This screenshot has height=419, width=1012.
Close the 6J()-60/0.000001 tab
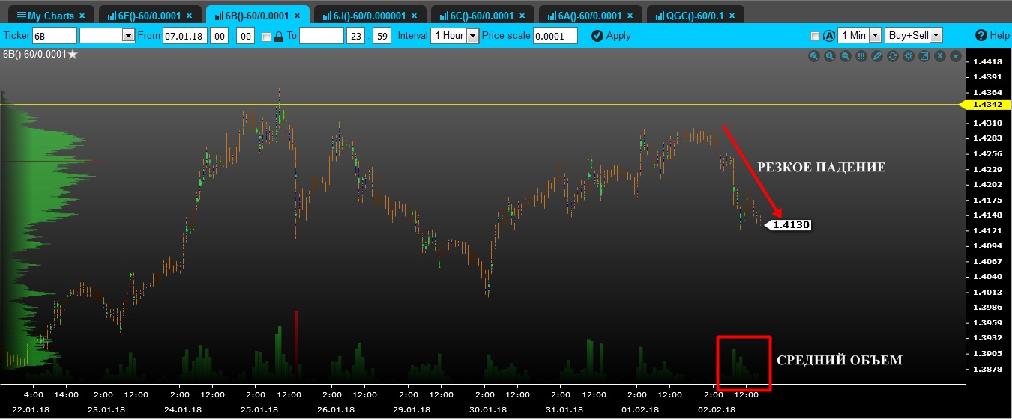pos(415,16)
